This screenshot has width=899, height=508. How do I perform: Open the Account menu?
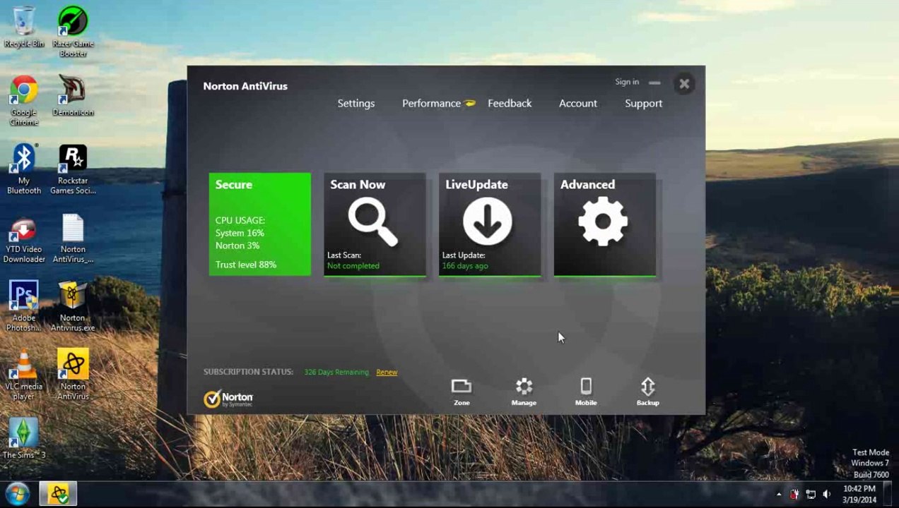[x=578, y=103]
